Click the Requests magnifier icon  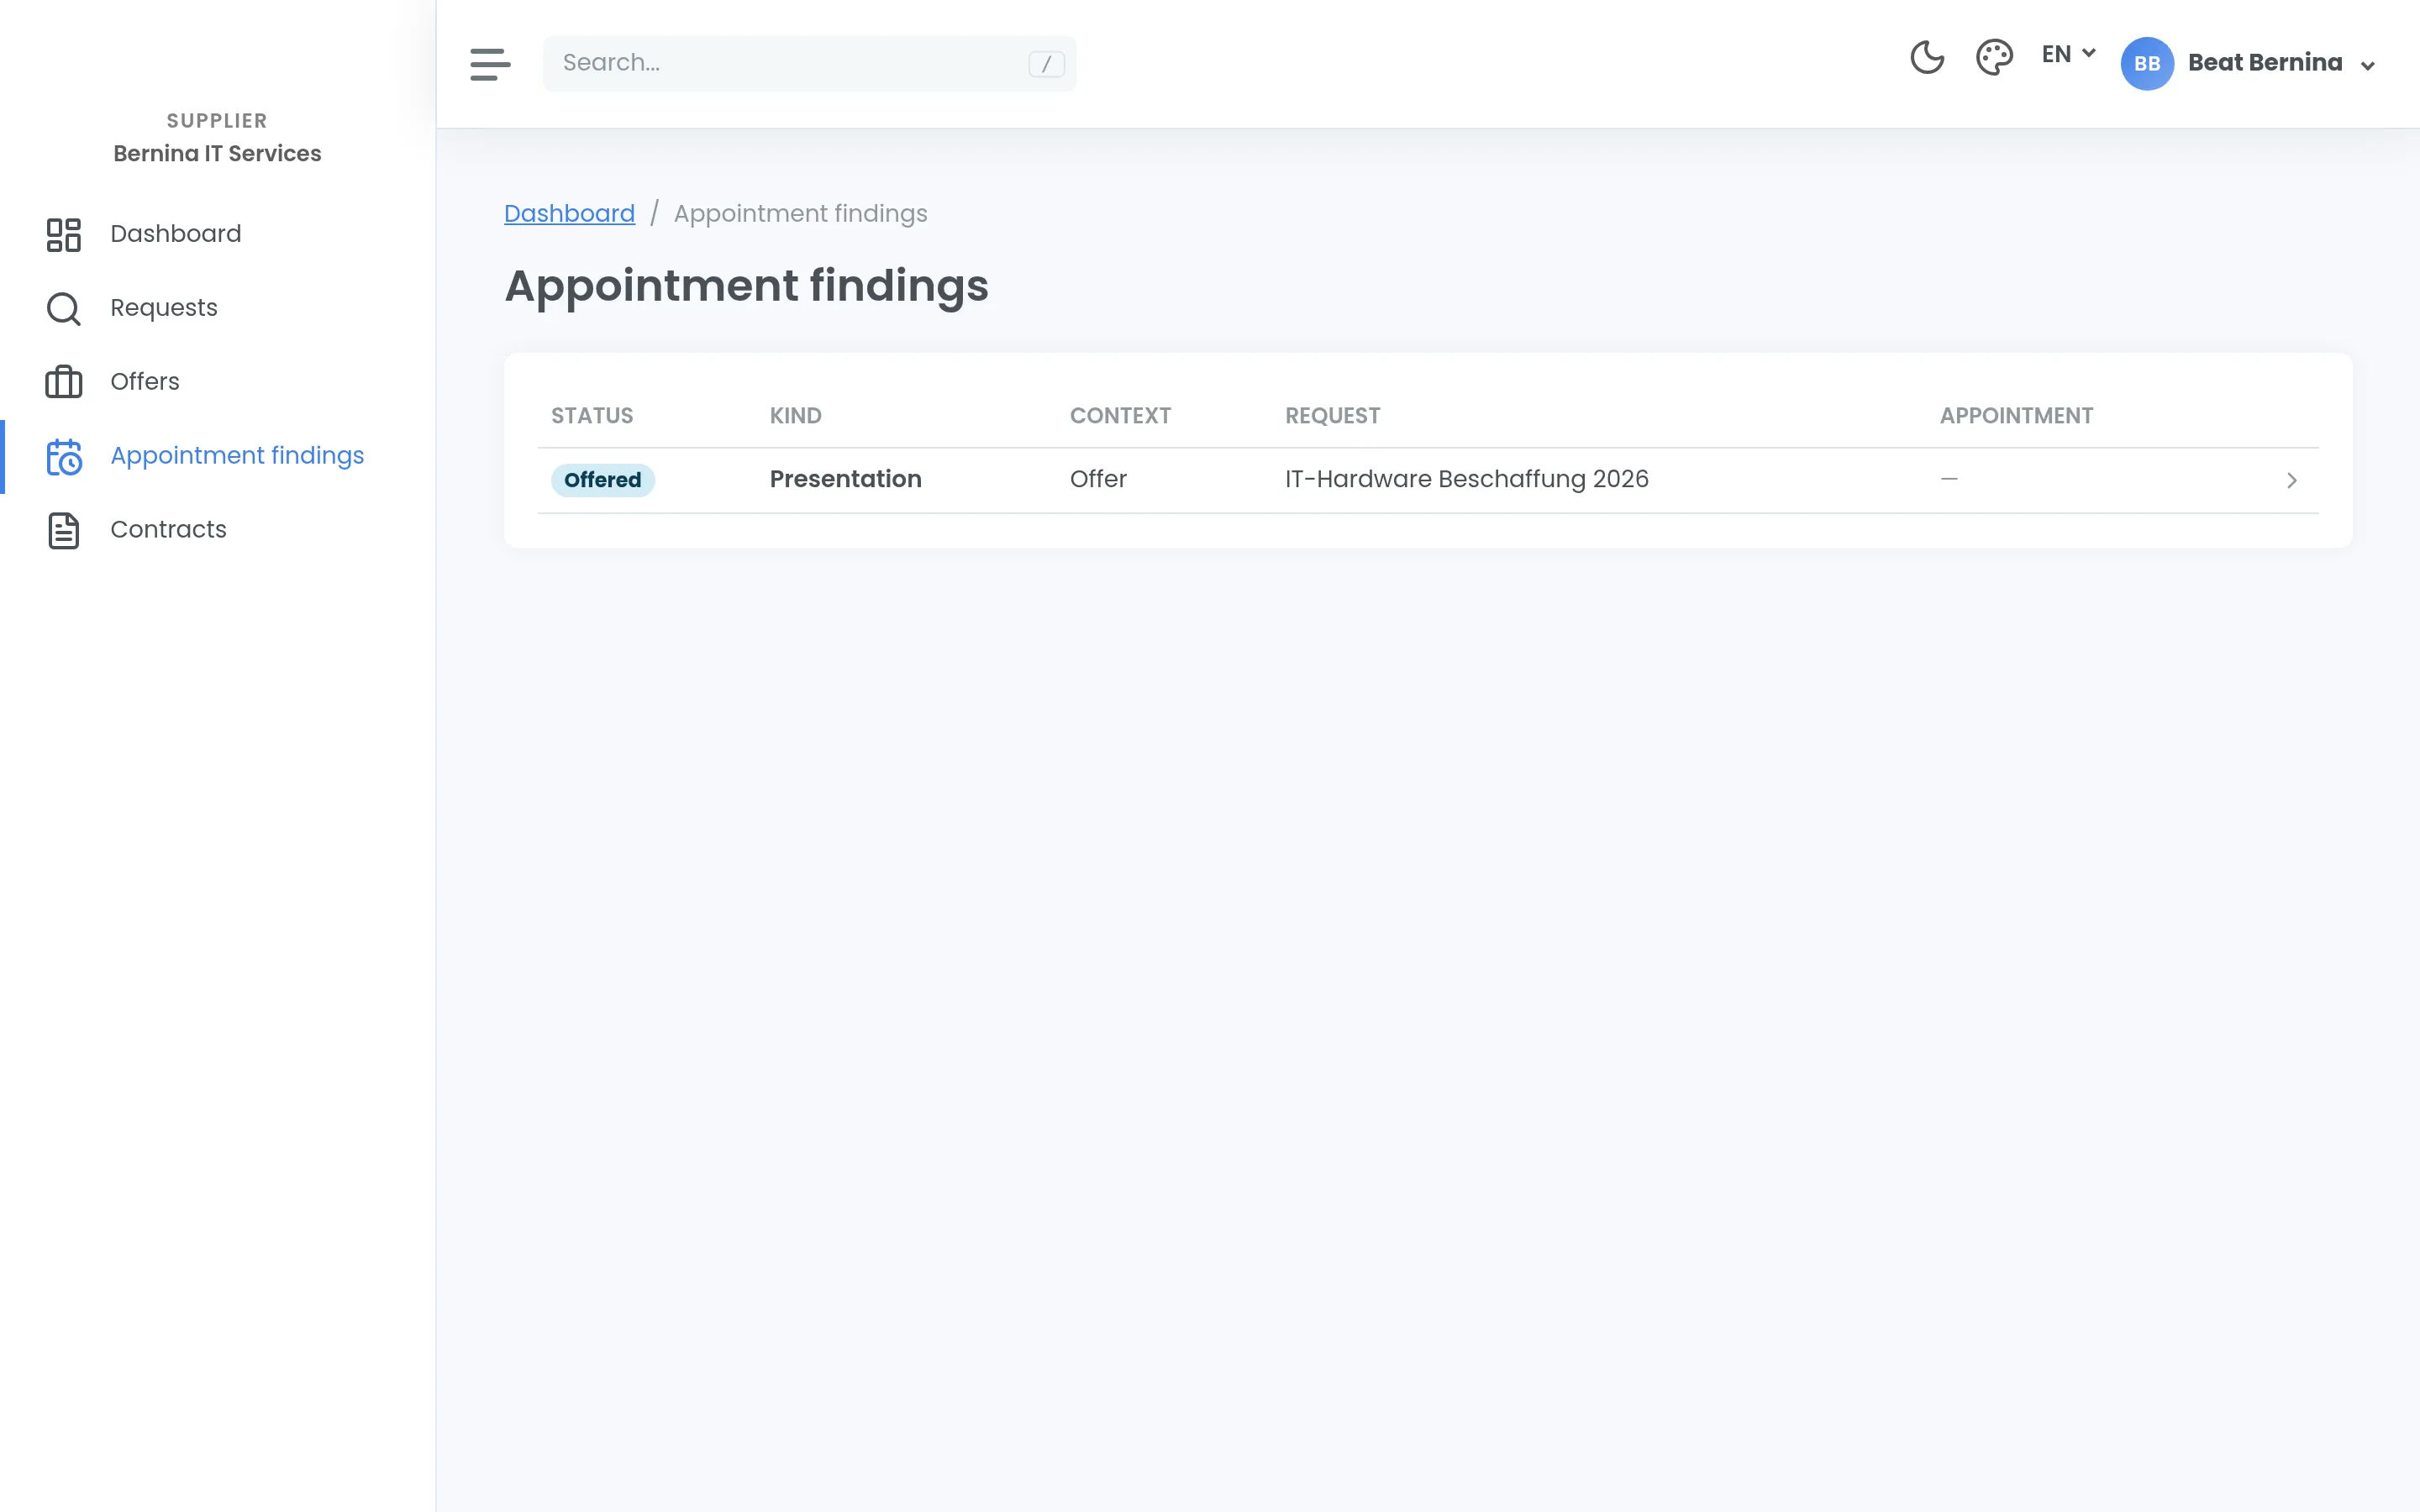click(64, 309)
